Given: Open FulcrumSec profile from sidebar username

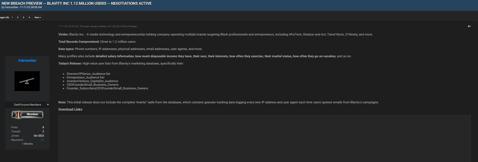Looking at the screenshot, I should (x=27, y=61).
